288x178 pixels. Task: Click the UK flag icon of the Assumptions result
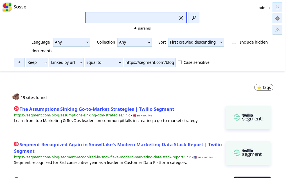134,116
